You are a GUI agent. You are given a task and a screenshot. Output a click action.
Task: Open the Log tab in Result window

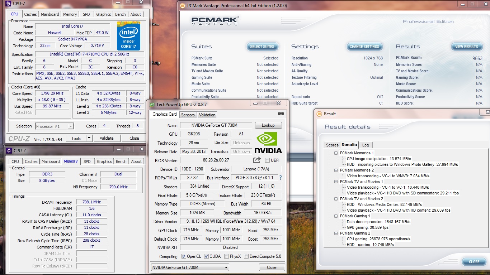click(365, 145)
